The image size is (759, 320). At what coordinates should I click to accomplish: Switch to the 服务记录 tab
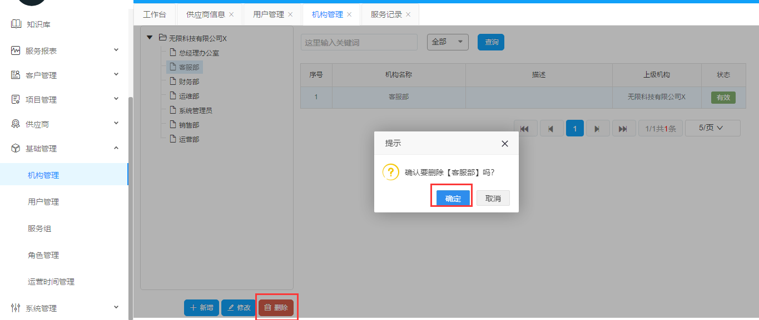(386, 14)
